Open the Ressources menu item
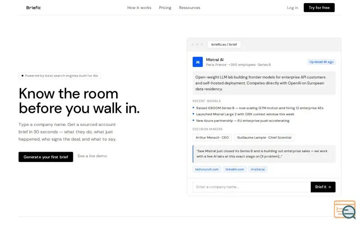 point(189,8)
